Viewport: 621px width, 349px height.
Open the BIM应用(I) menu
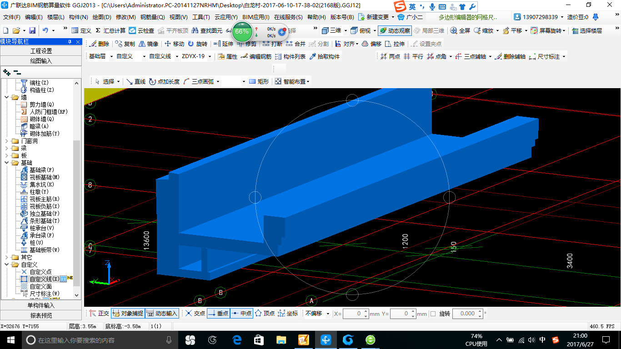click(x=256, y=17)
